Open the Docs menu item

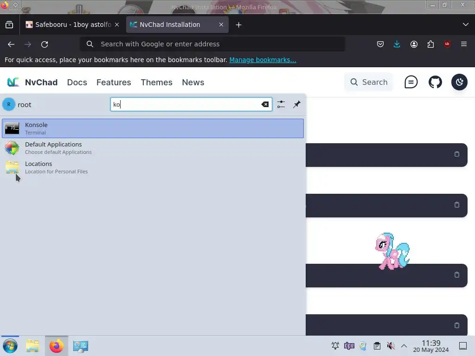[x=77, y=83]
